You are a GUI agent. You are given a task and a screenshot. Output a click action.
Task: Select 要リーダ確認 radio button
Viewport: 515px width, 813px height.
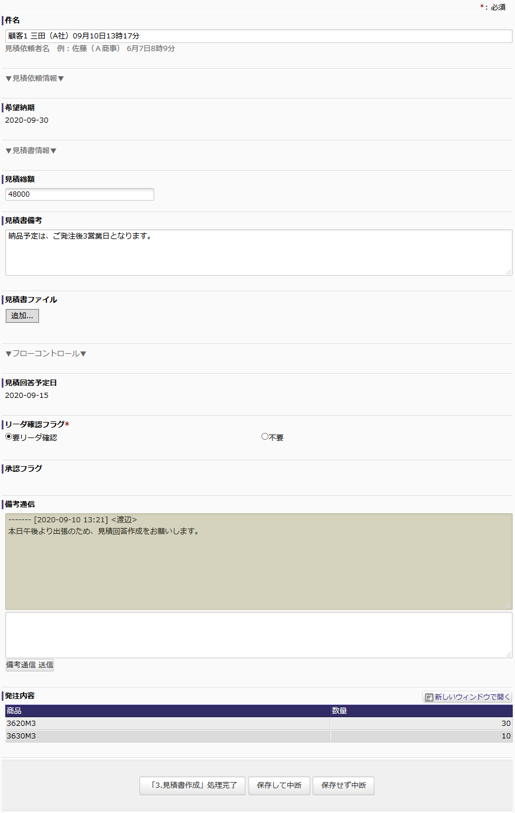coord(9,437)
